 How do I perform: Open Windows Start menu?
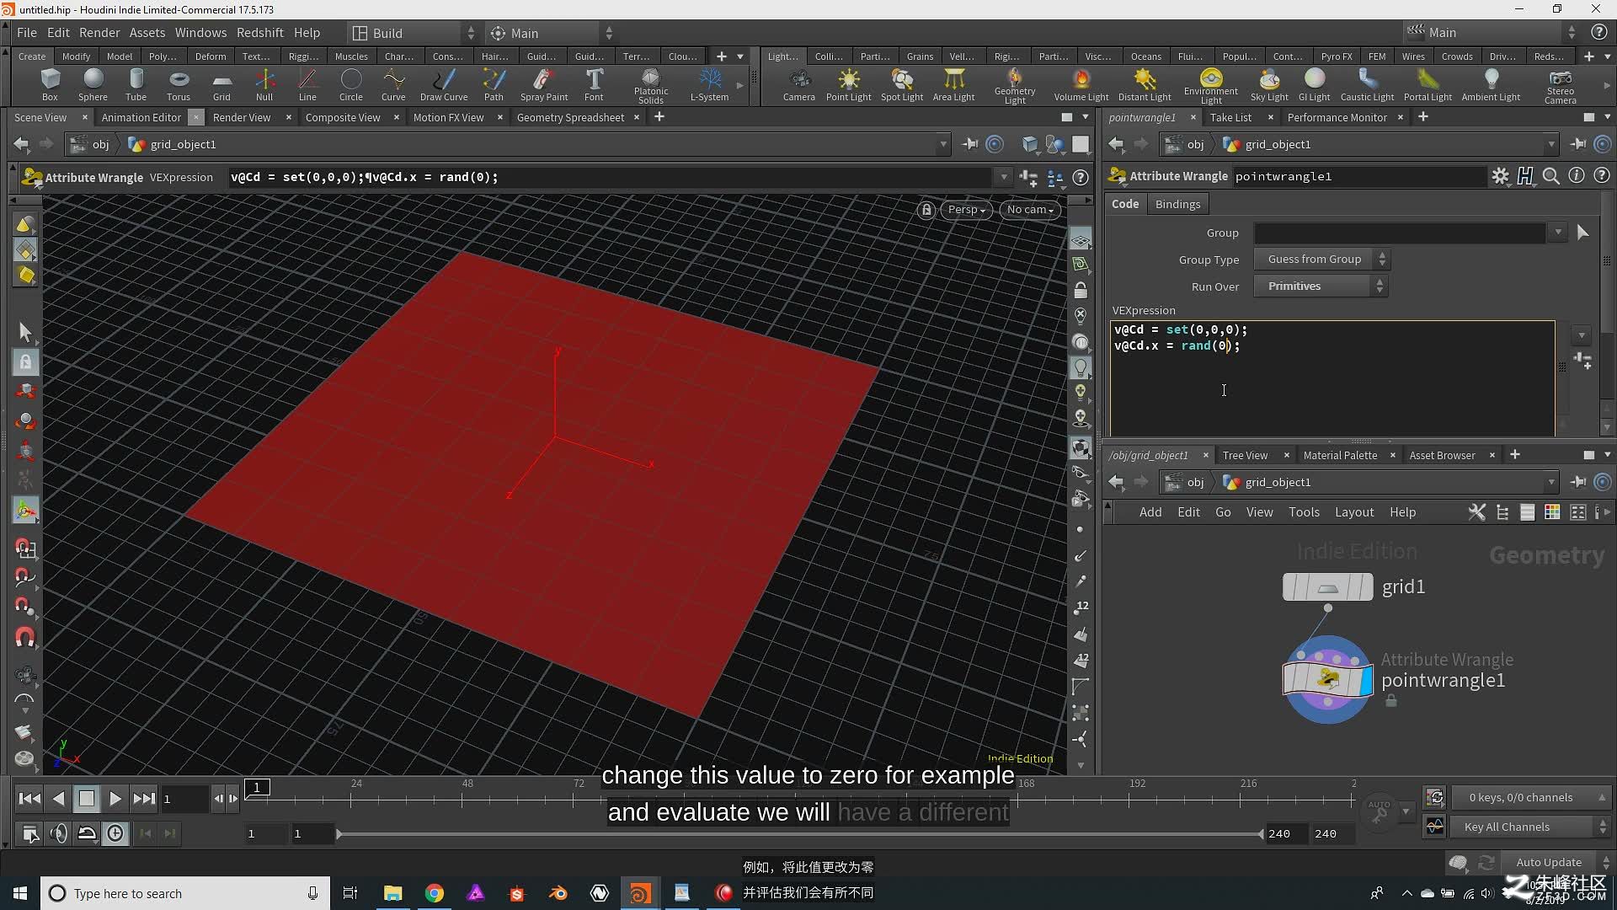20,893
